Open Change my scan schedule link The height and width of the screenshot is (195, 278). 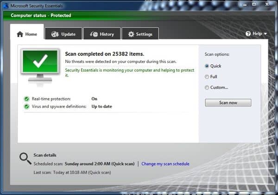[165, 164]
